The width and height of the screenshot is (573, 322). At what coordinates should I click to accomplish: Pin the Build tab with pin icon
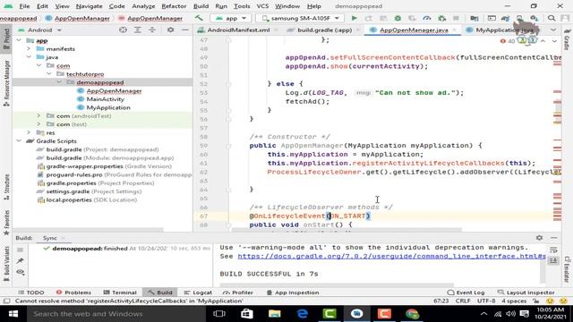click(x=20, y=260)
